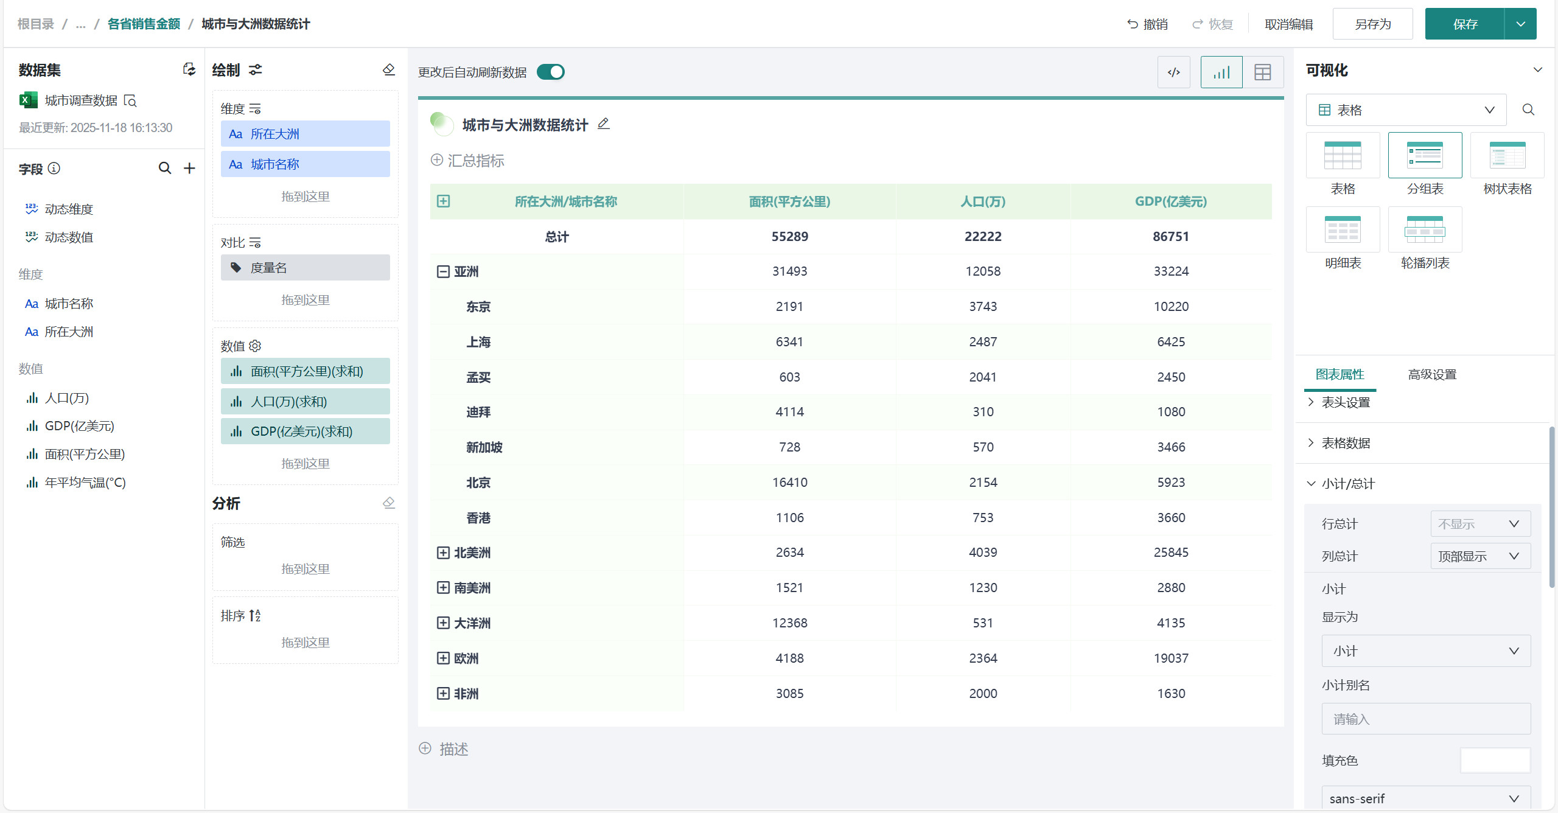Expand the 欧洲 row group

point(443,658)
